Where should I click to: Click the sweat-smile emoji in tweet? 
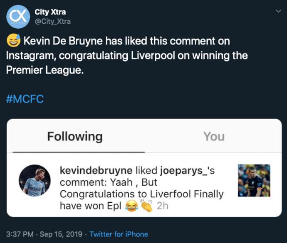tap(13, 42)
